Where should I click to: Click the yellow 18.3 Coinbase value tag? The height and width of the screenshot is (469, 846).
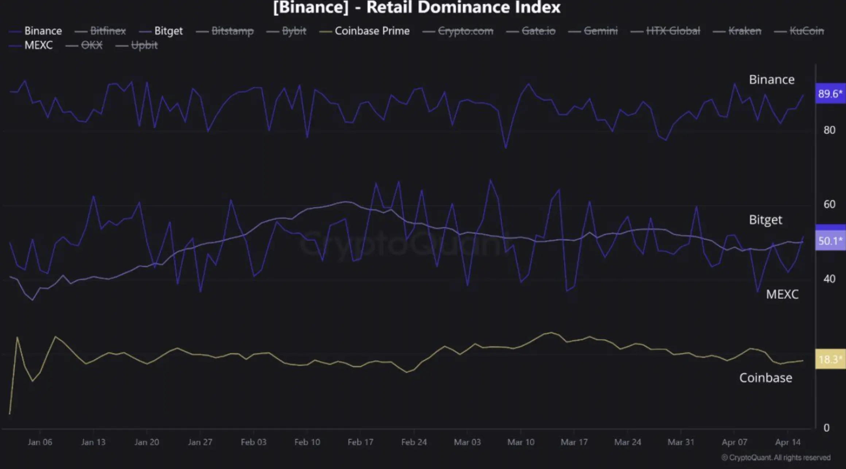pyautogui.click(x=830, y=360)
